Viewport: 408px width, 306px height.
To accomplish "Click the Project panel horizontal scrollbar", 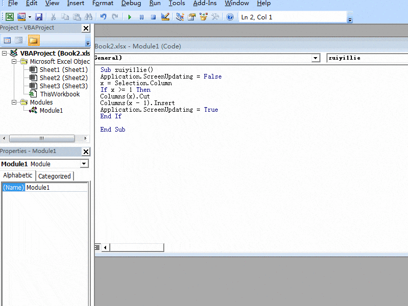I will pyautogui.click(x=42, y=138).
